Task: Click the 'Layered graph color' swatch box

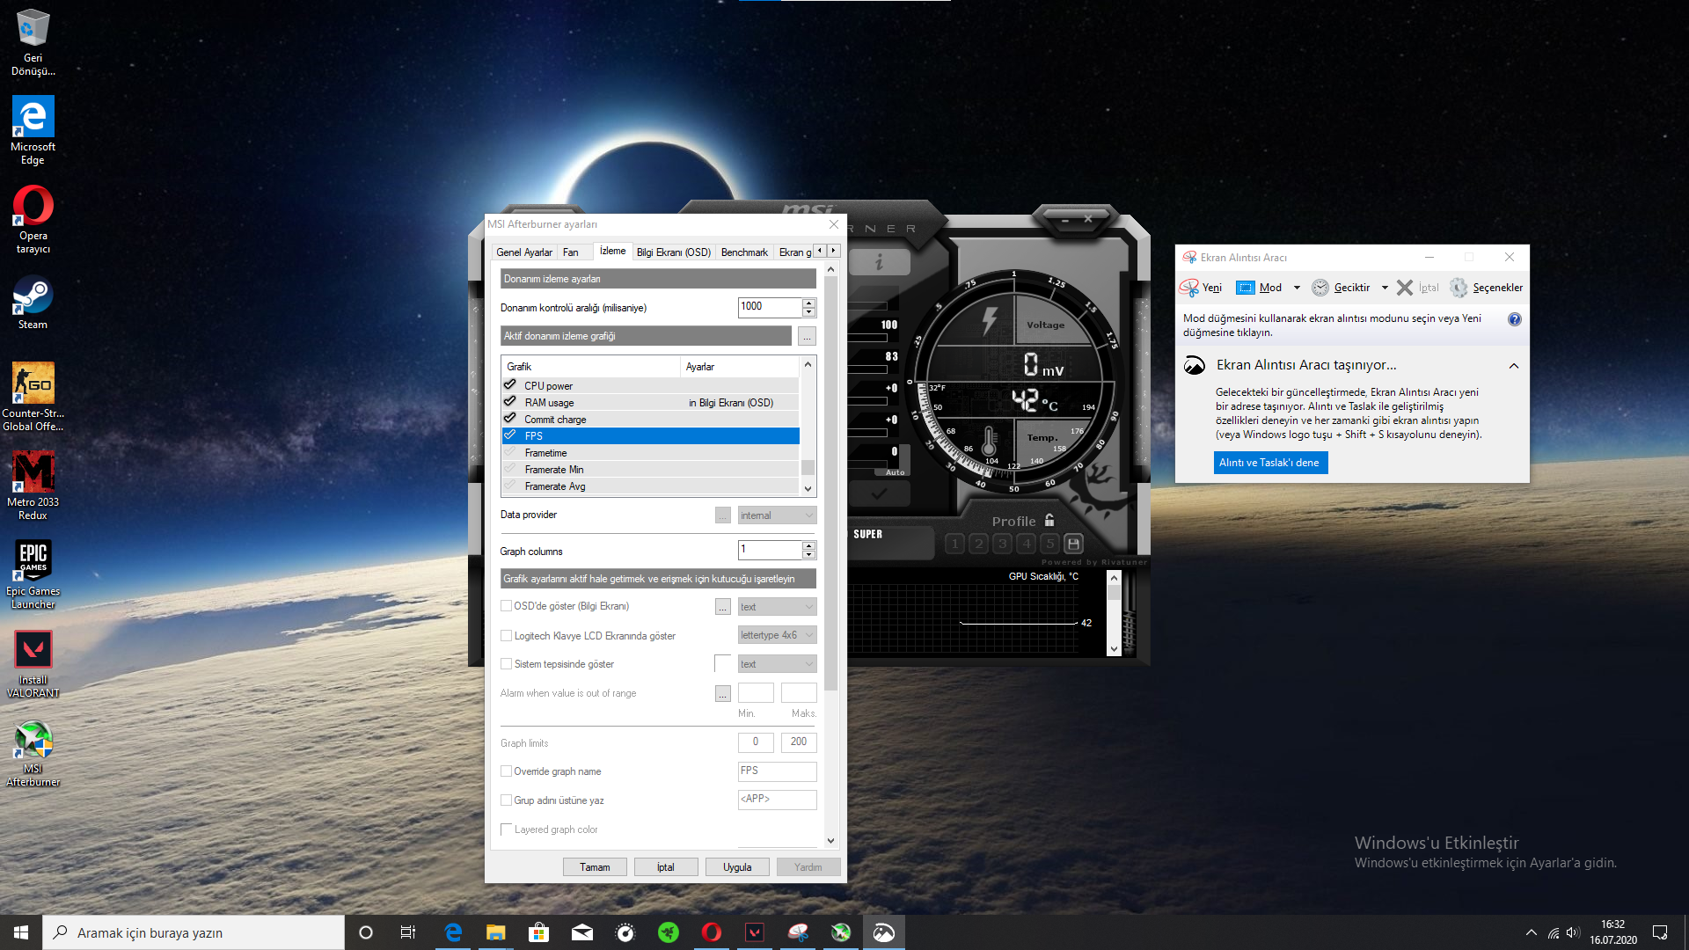Action: point(507,829)
